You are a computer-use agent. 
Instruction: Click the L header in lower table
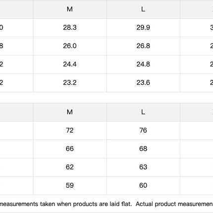143,112
